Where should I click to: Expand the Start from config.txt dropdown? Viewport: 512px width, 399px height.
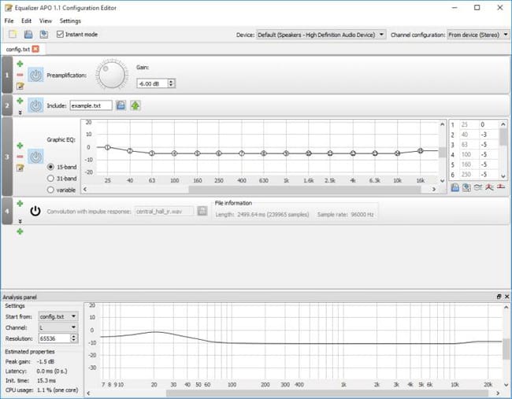(58, 316)
